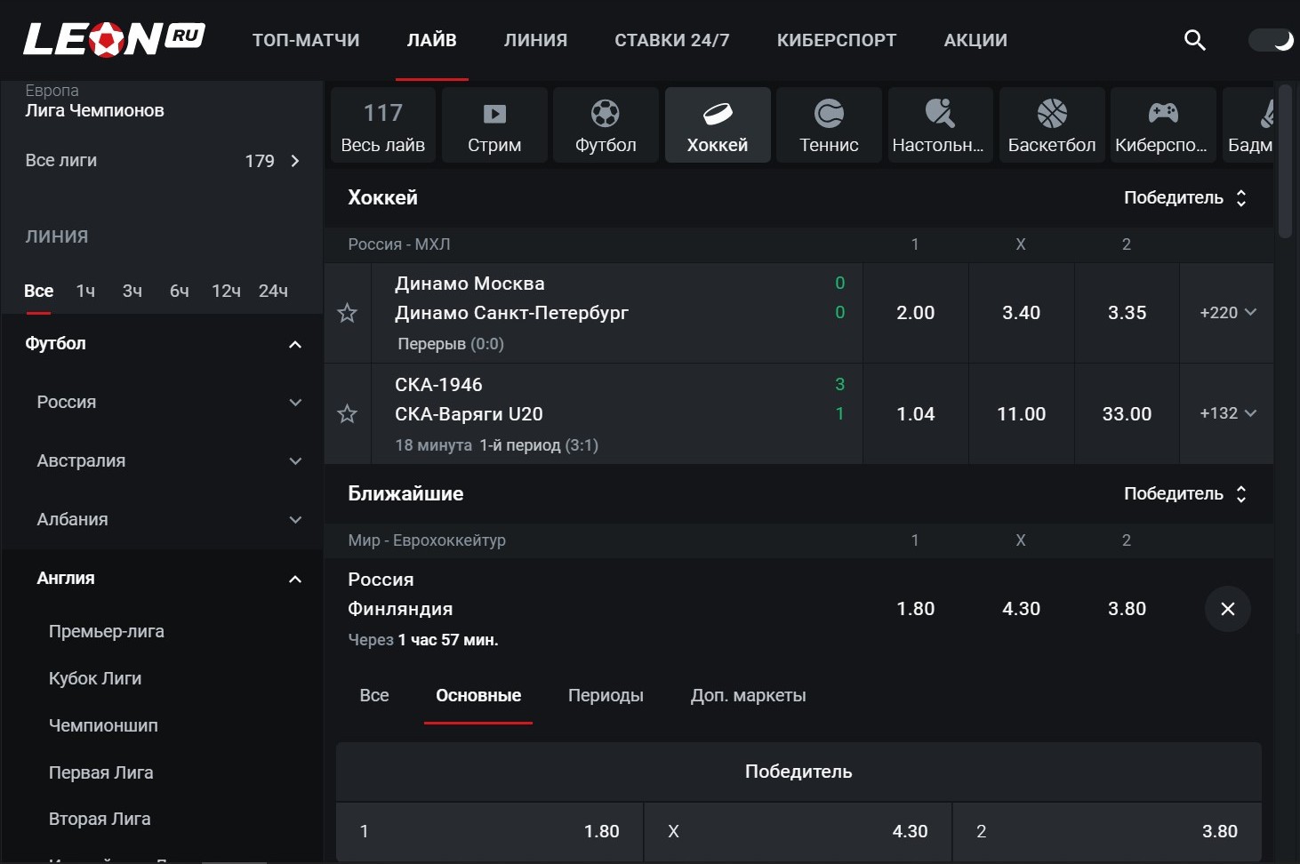
Task: Expand +132 markets for СКА-1946
Action: pos(1227,413)
